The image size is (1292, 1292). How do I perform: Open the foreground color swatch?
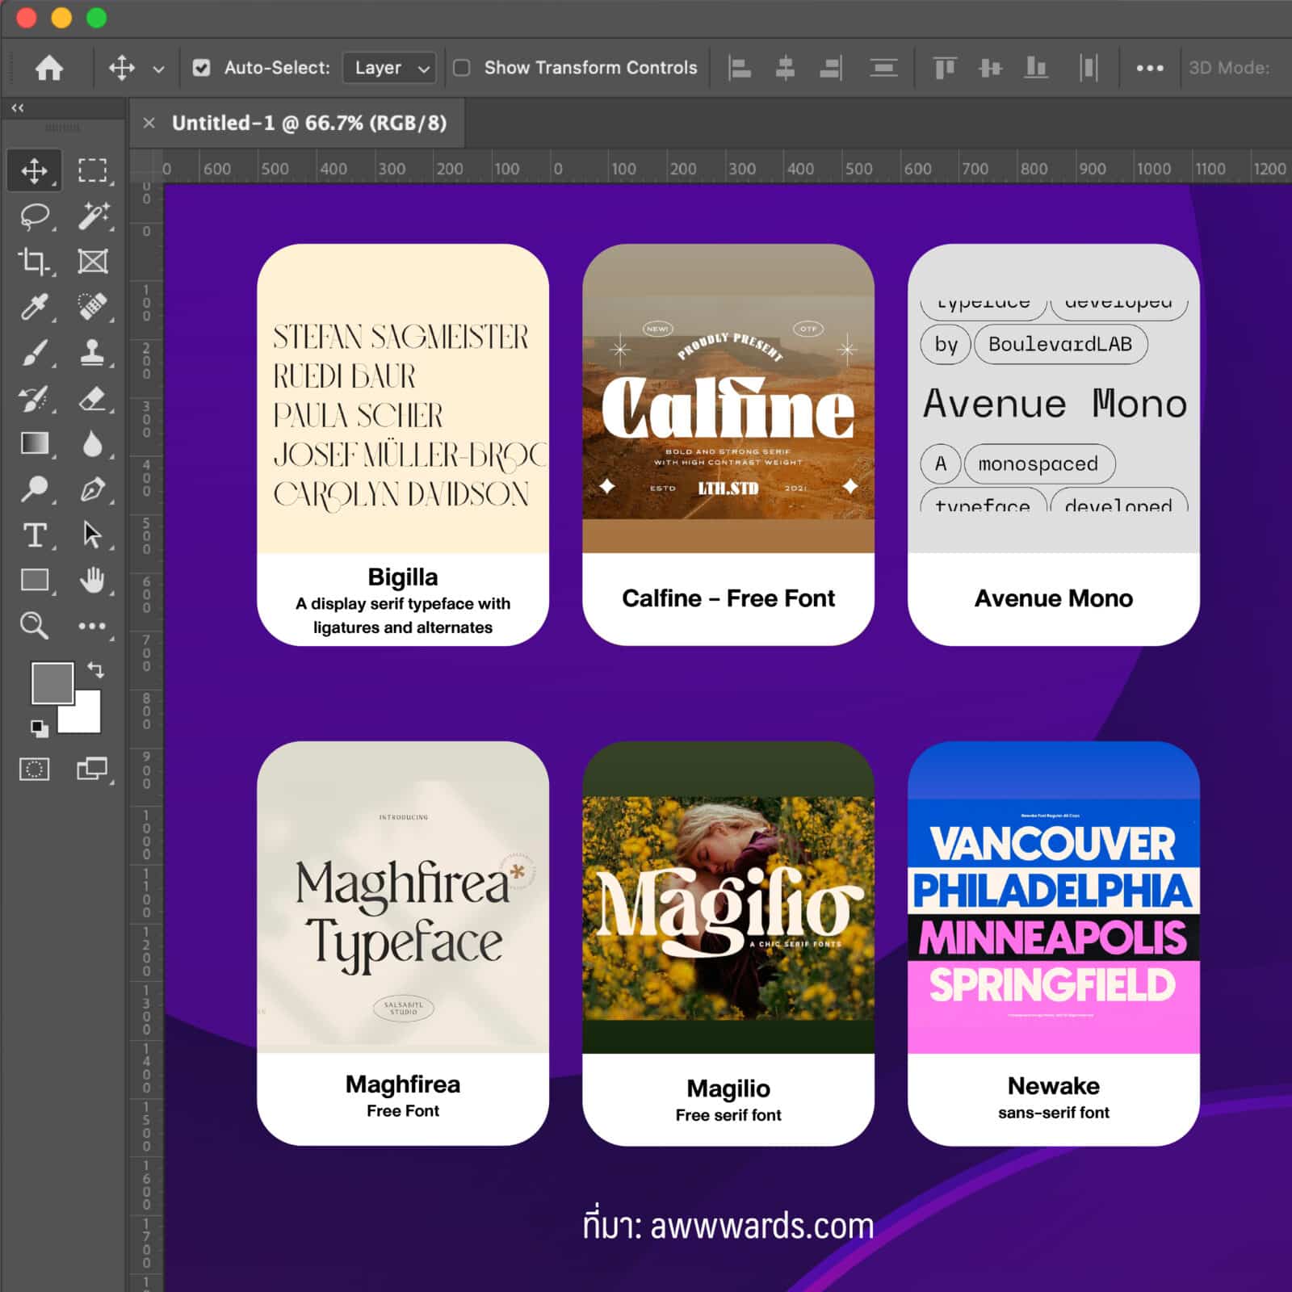(51, 682)
